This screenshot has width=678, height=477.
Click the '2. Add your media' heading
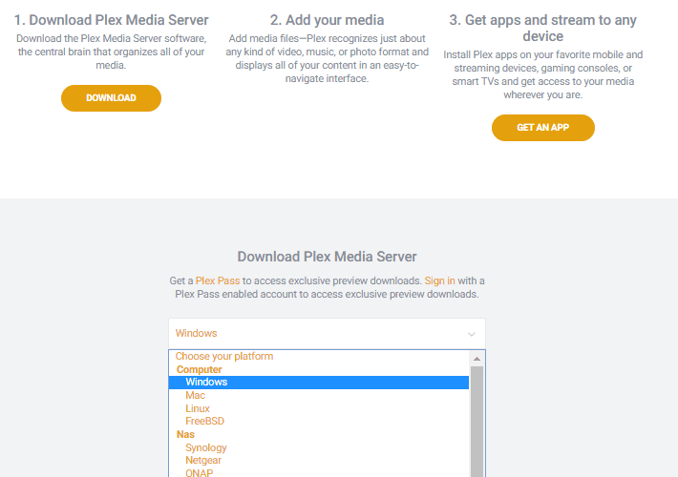pyautogui.click(x=327, y=20)
